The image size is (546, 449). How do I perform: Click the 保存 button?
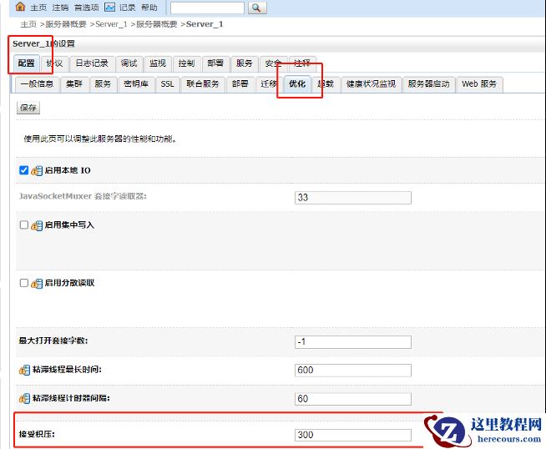coord(28,108)
